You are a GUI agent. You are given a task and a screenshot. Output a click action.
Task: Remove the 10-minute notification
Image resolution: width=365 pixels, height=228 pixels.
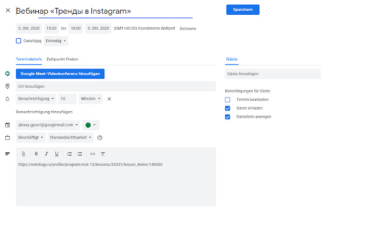[x=109, y=99]
